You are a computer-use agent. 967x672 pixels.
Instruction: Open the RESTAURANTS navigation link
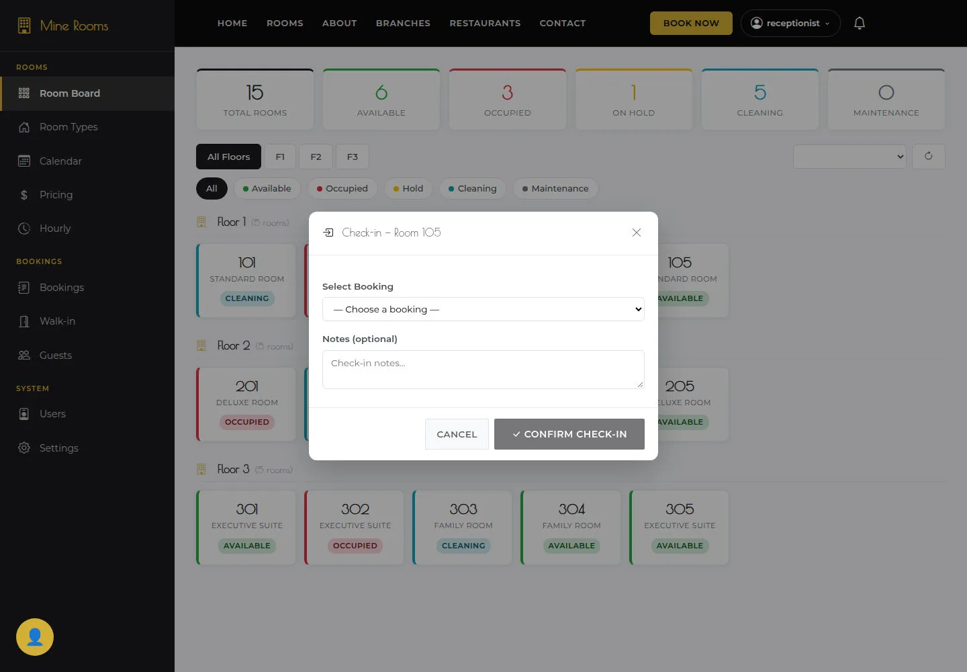click(x=485, y=23)
